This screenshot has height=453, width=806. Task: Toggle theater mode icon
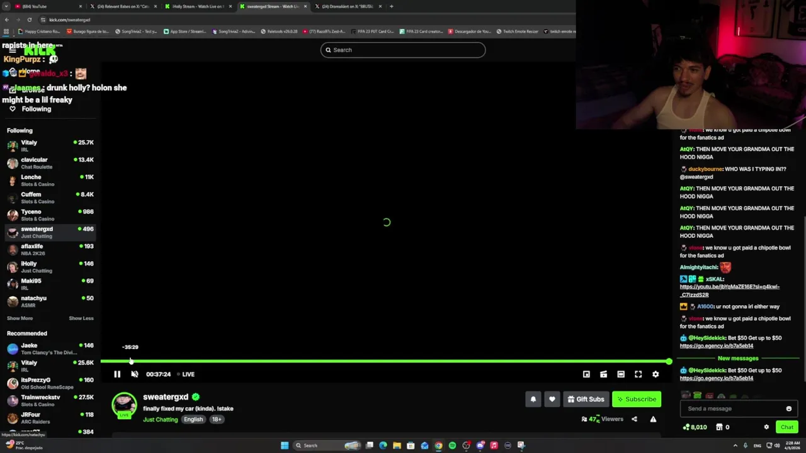point(621,374)
